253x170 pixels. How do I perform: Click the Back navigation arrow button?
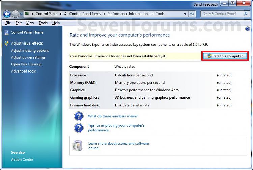point(7,14)
